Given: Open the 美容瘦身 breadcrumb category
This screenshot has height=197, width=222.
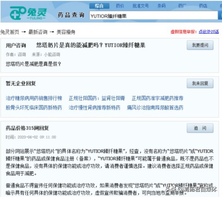Looking at the screenshot, I should click(x=66, y=32).
